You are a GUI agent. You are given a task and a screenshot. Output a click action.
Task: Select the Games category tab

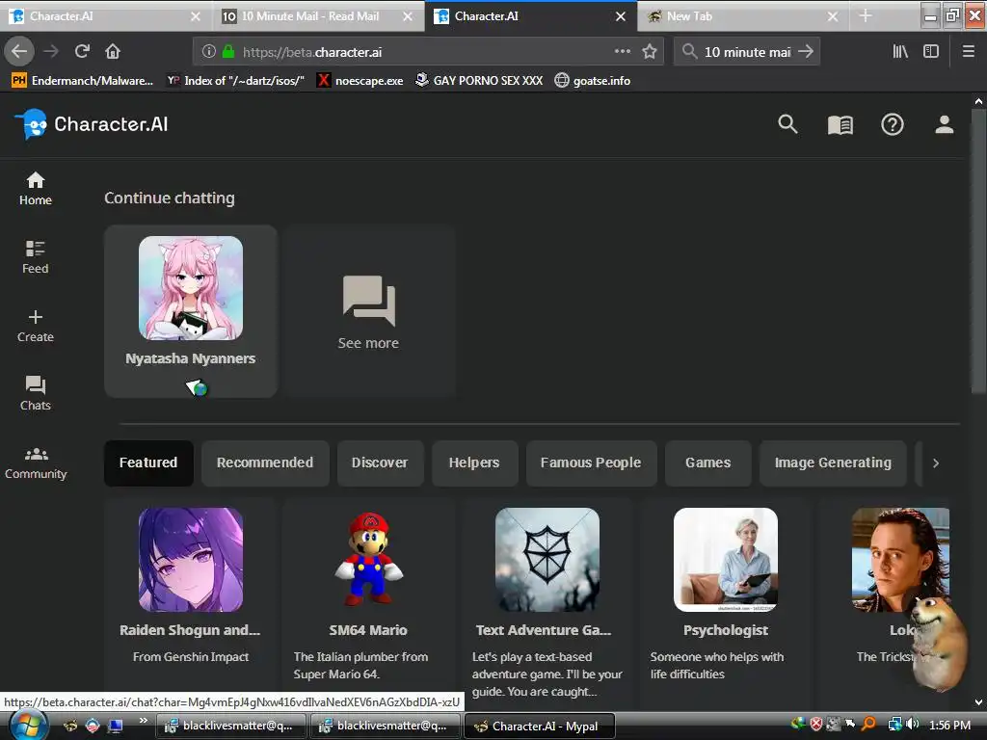tap(708, 463)
